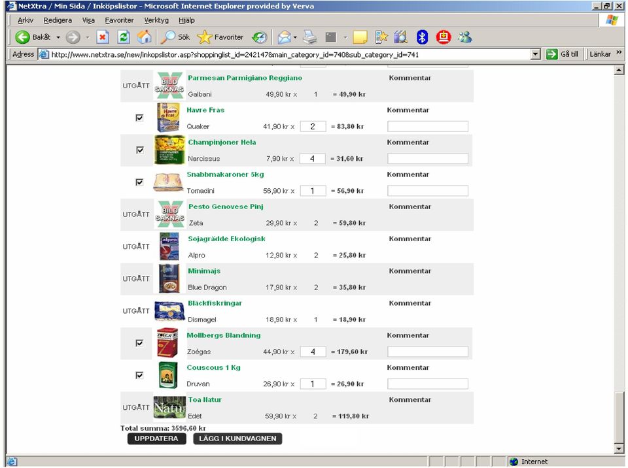628x468 pixels.
Task: Uncheck the Champinjoner Hela checkbox
Action: 140,150
